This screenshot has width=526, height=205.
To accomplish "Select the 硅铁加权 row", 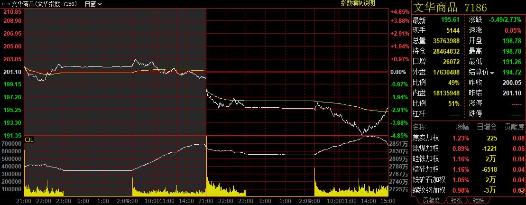I will pyautogui.click(x=468, y=158).
